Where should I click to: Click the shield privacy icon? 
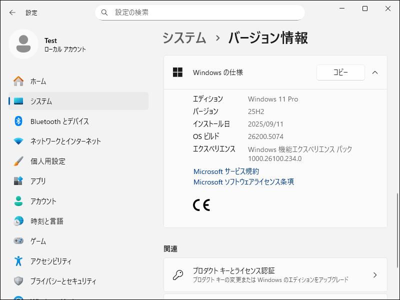point(18,281)
